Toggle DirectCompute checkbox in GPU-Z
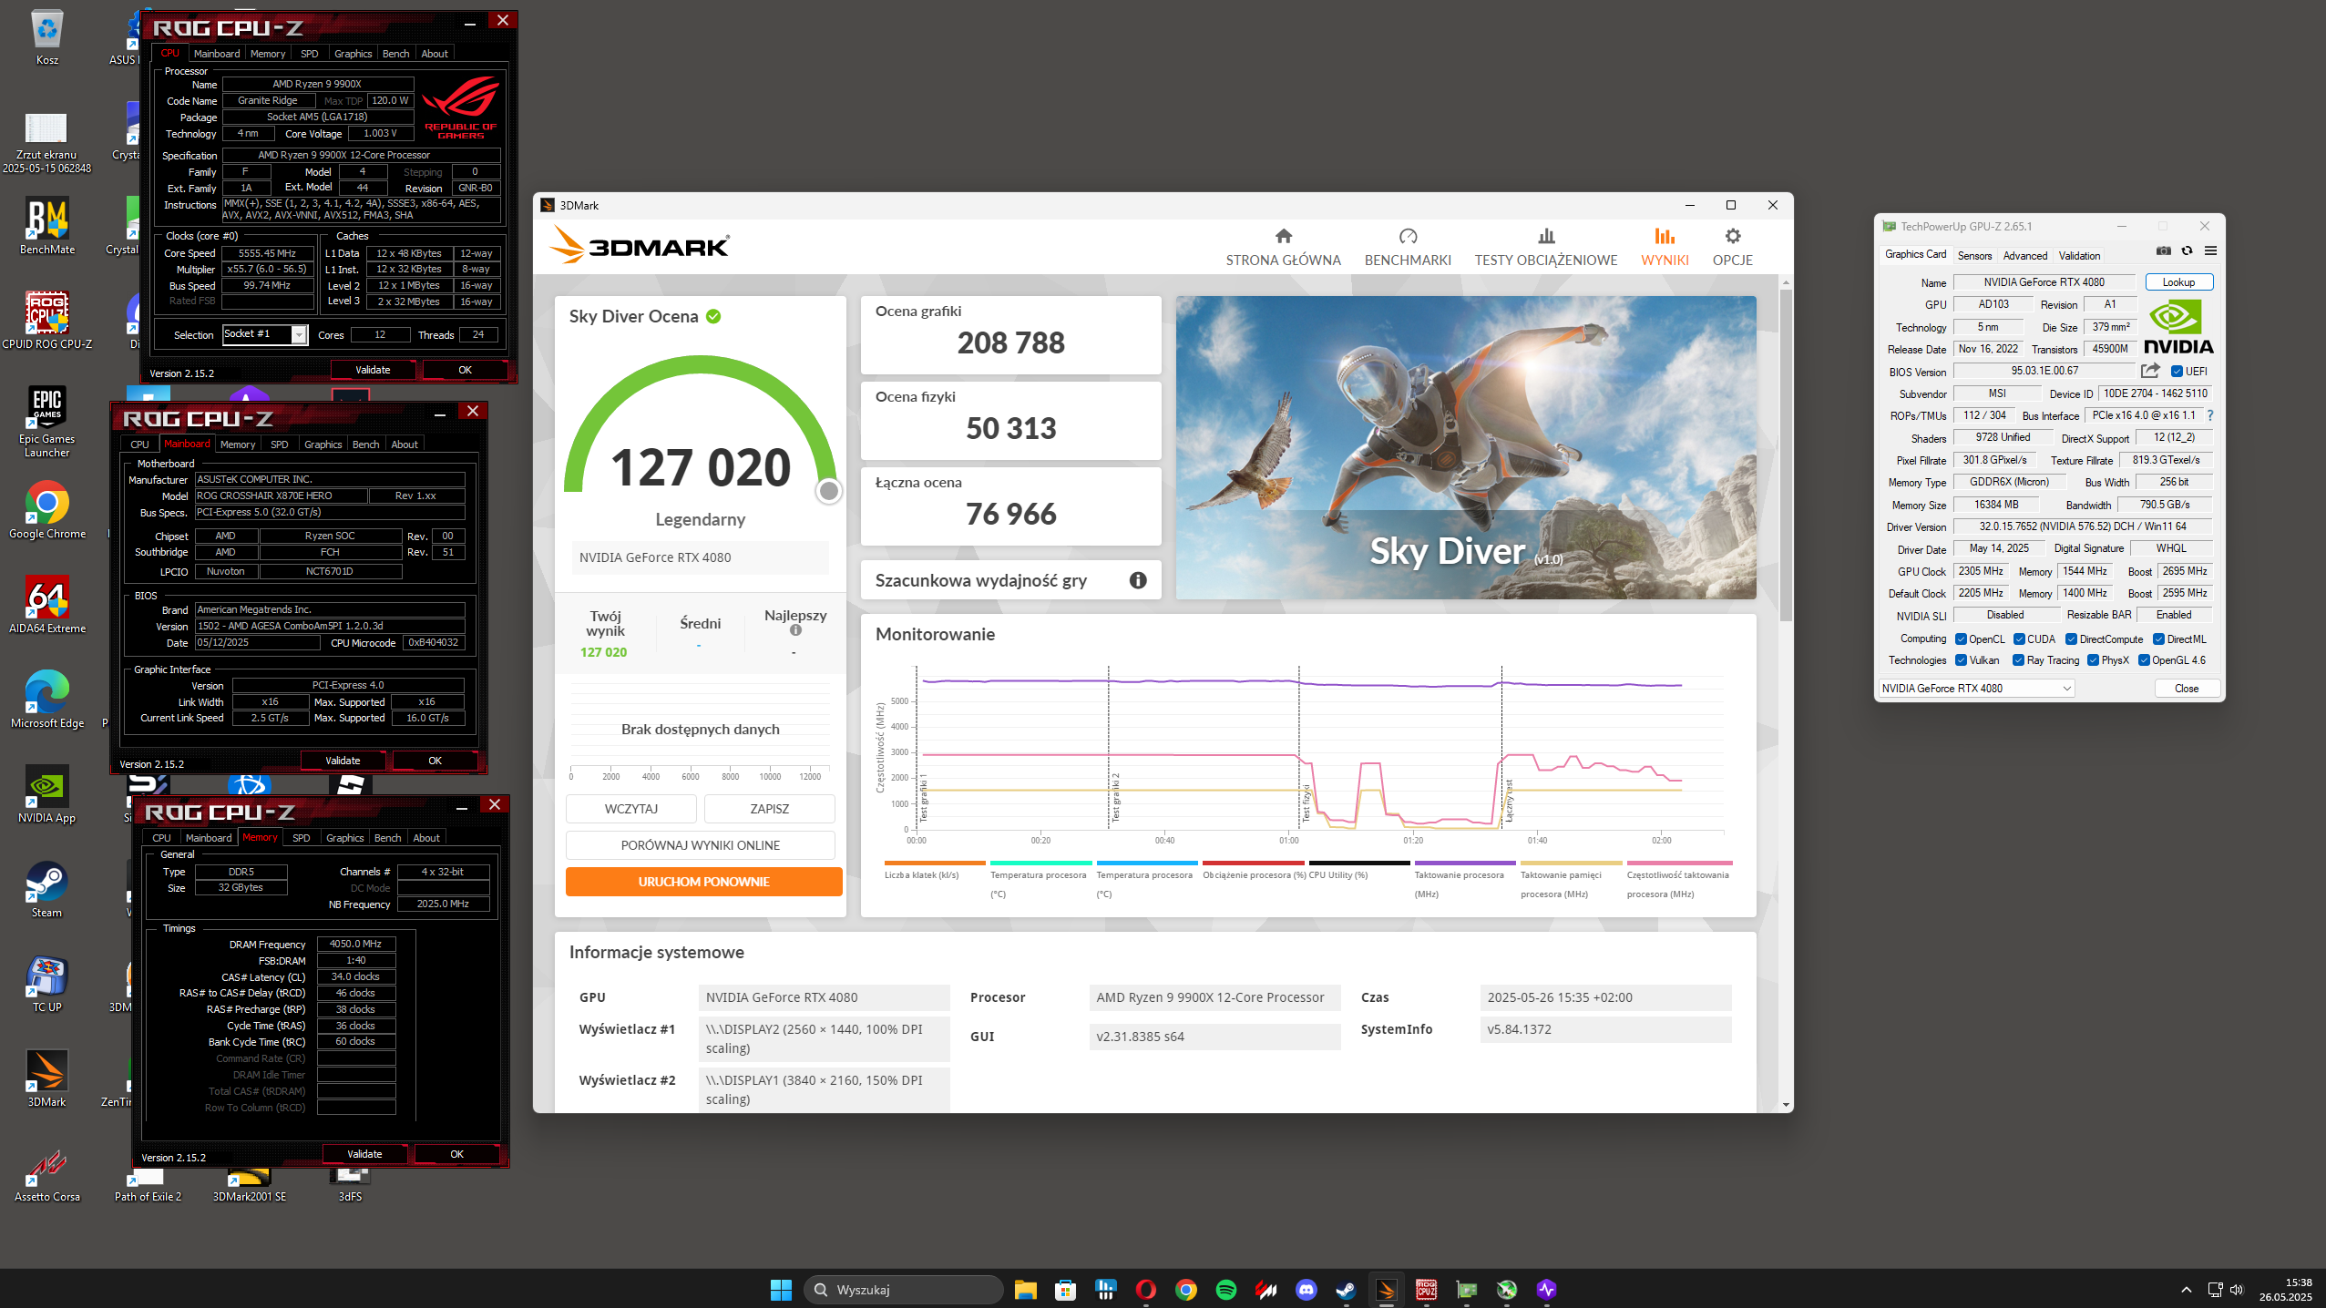2326x1308 pixels. tap(2071, 639)
